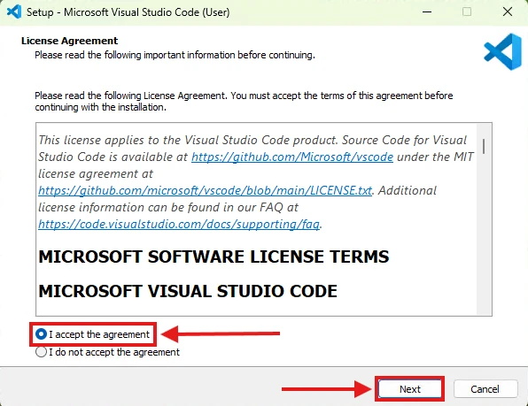This screenshot has width=528, height=406.
Task: Click the Next button
Action: pyautogui.click(x=410, y=389)
